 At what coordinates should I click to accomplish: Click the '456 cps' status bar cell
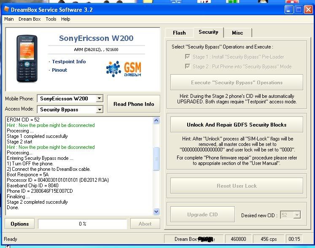[269, 239]
